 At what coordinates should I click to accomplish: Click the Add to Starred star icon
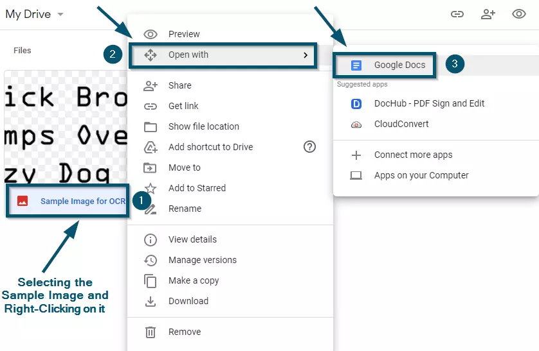(x=151, y=188)
